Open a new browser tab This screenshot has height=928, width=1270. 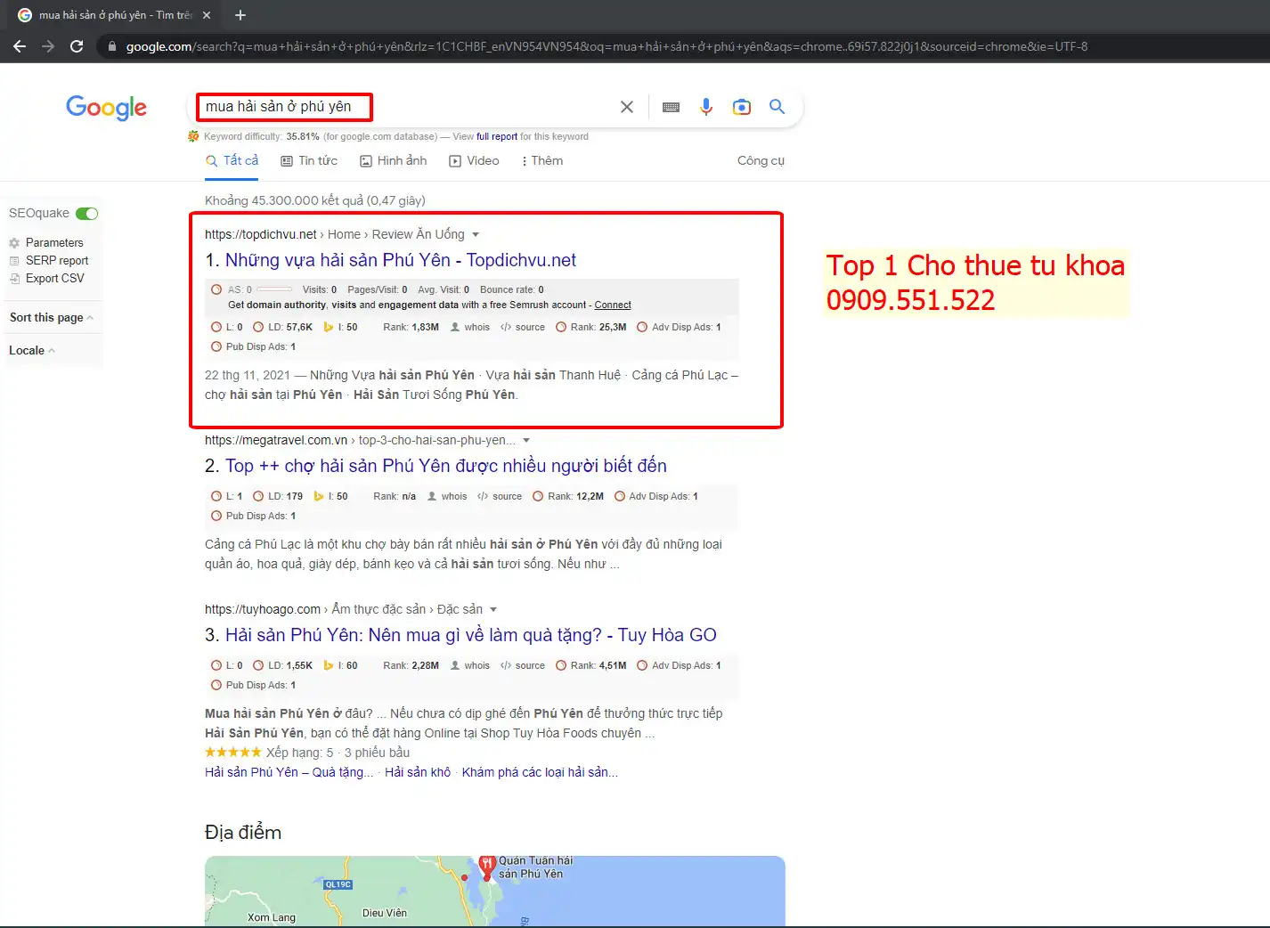[x=240, y=15]
